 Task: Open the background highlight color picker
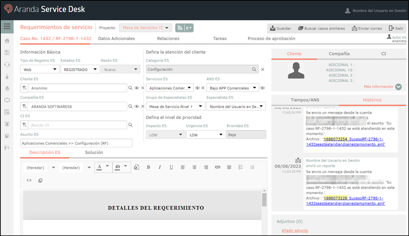coord(121,167)
